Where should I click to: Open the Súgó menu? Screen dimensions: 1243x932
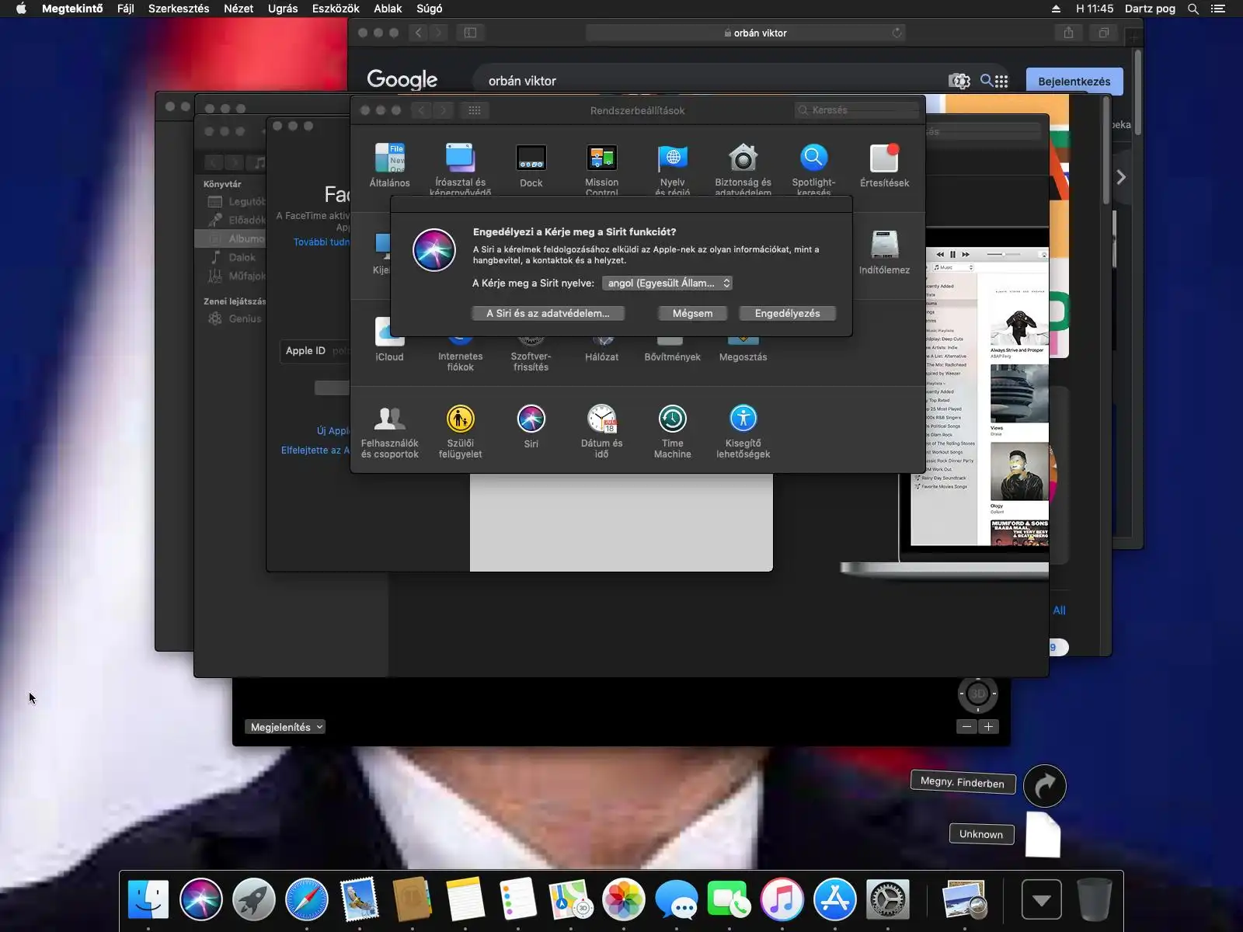pos(430,9)
